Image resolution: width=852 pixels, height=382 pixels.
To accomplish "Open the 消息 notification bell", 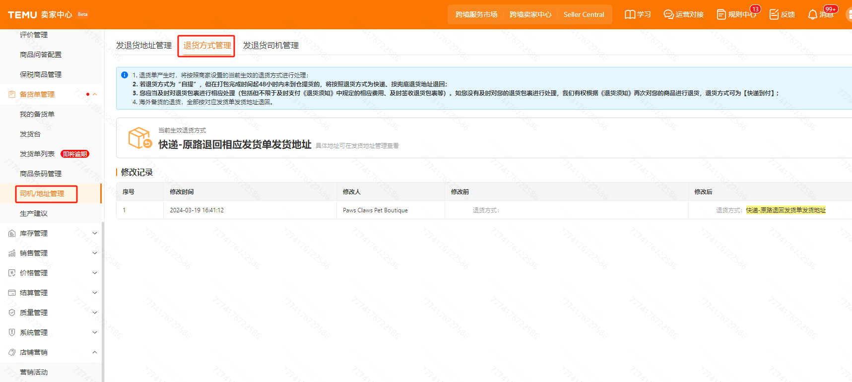I will (812, 14).
